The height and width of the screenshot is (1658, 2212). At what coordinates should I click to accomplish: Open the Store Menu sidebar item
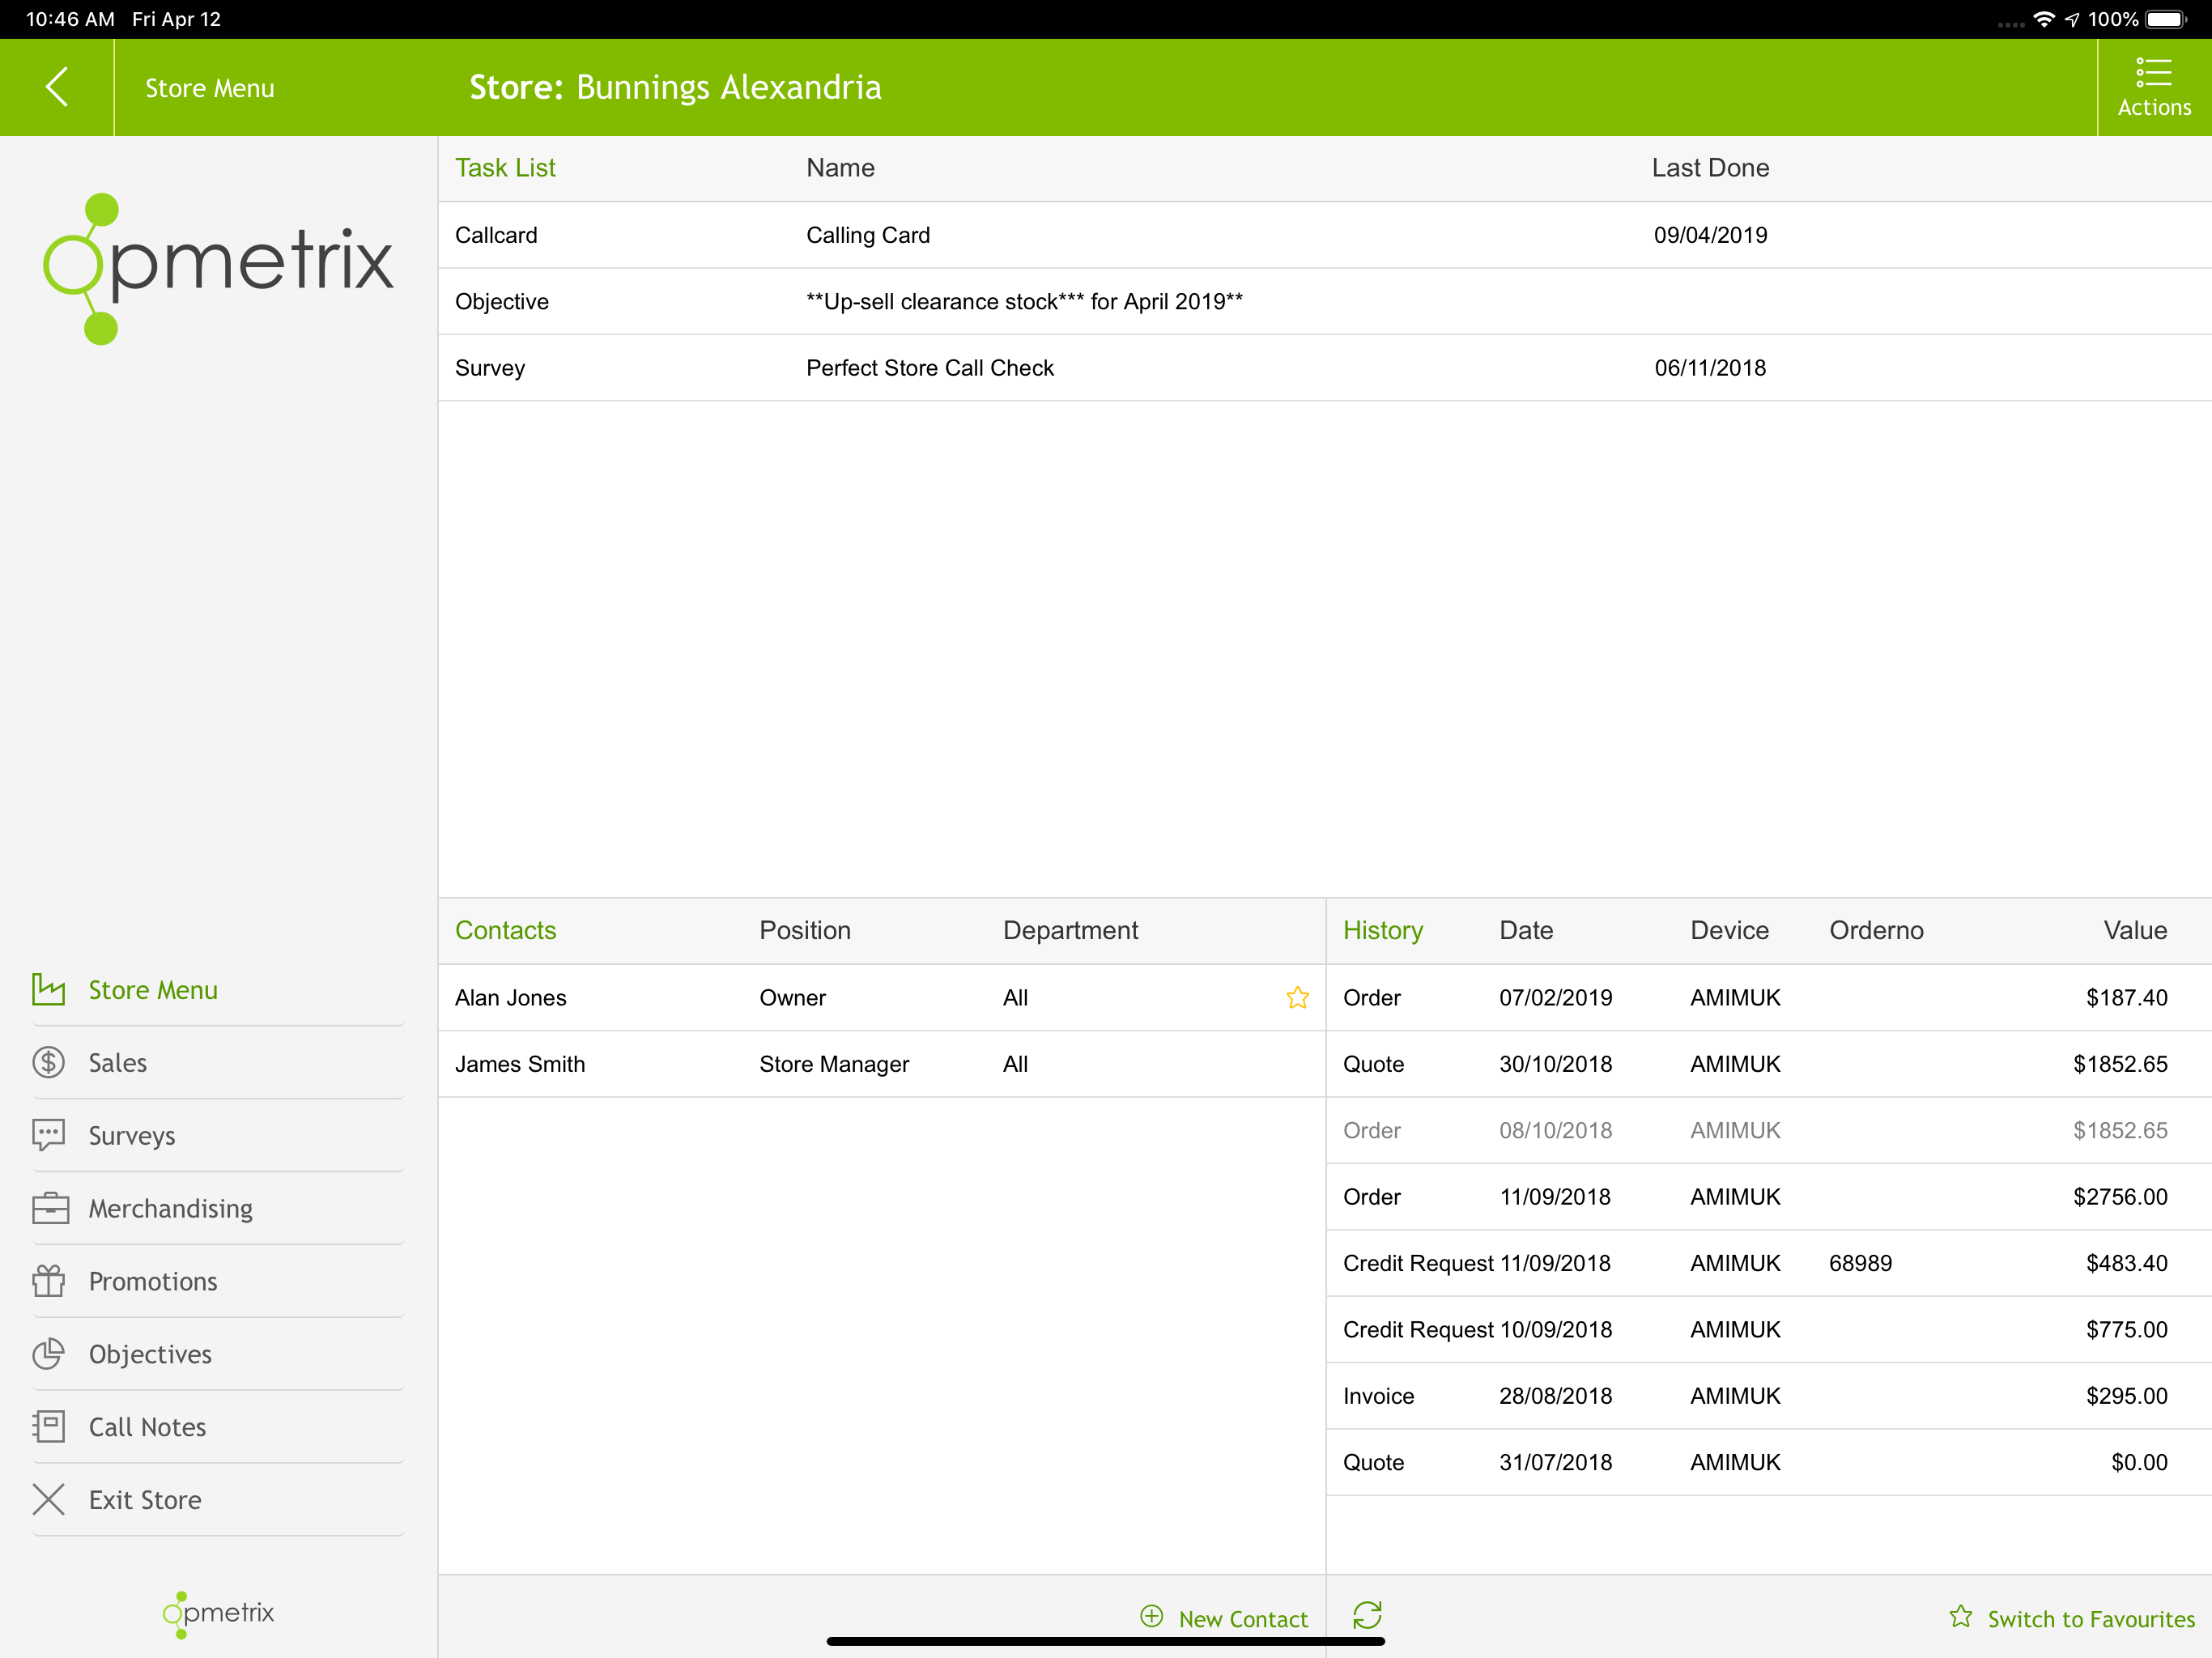(217, 989)
